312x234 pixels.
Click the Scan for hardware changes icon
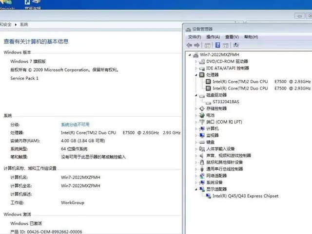pyautogui.click(x=236, y=45)
